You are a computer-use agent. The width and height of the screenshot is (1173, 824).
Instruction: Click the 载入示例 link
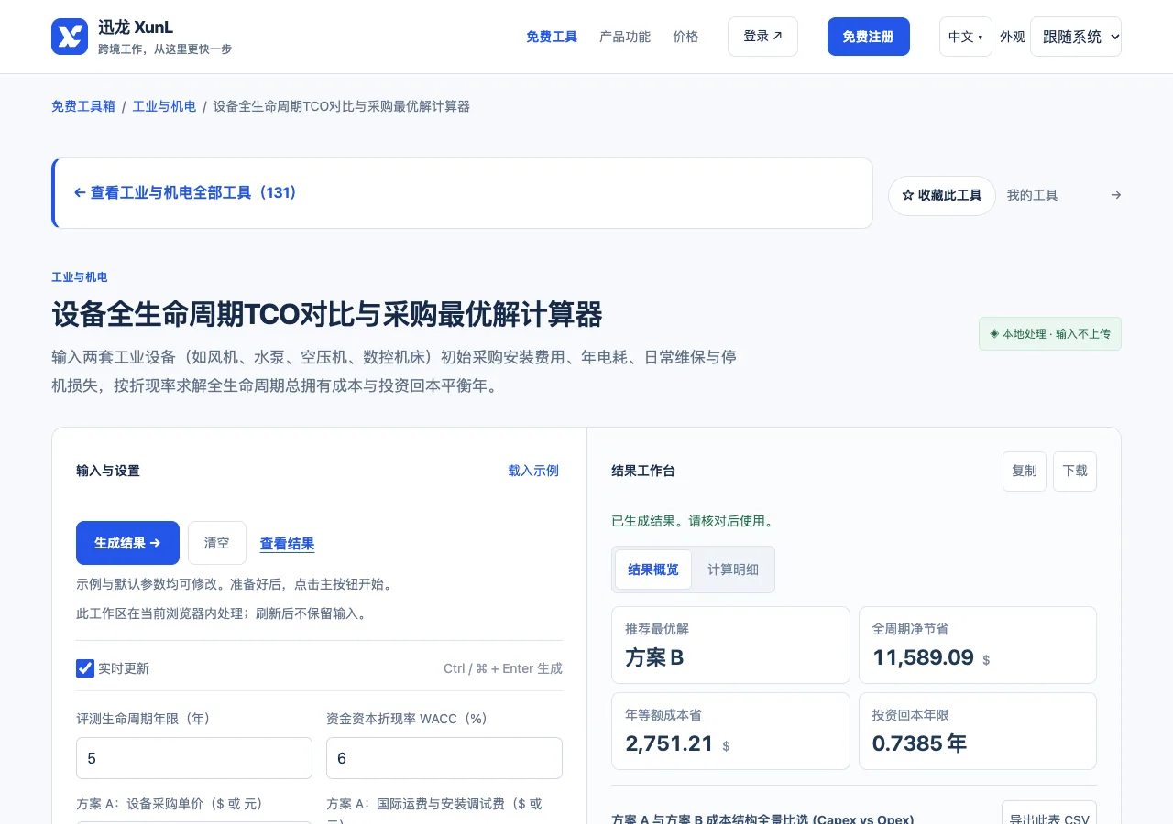coord(533,471)
